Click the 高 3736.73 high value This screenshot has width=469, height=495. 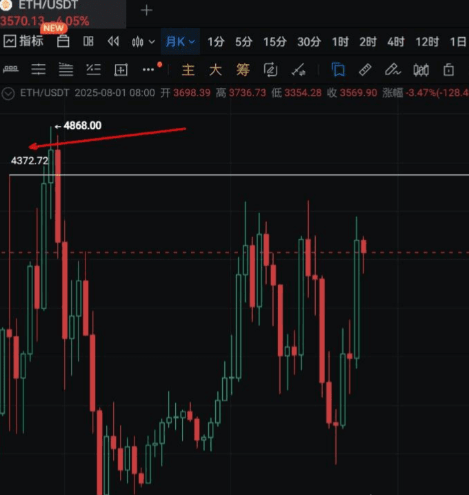tap(241, 93)
